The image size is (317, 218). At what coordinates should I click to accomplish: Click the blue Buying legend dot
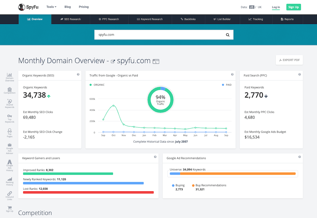[173, 186]
